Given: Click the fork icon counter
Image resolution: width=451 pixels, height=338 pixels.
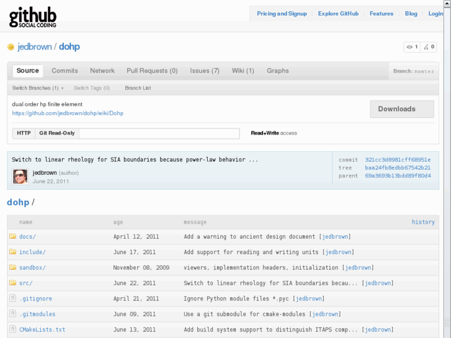Looking at the screenshot, I should pos(429,47).
